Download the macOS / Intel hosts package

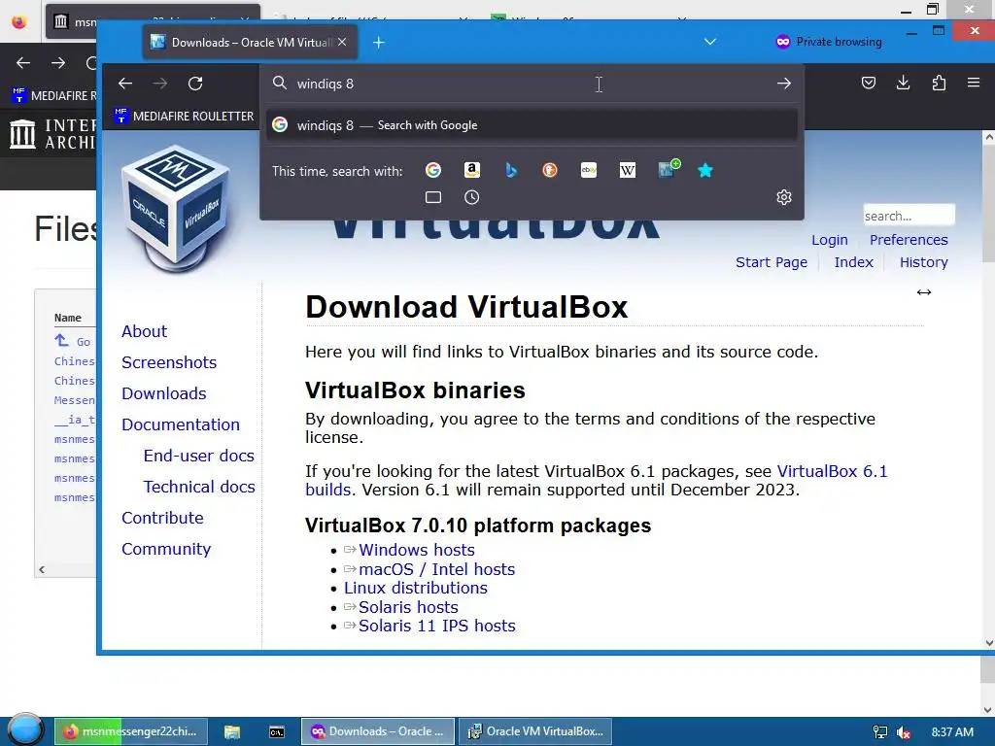pos(436,569)
